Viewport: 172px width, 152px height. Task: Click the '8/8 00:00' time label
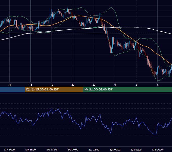[x=115, y=149]
